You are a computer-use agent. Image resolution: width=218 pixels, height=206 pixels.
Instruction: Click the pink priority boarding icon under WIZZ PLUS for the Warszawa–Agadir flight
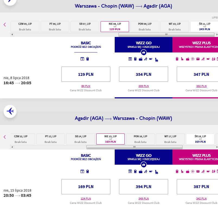pos(203,59)
